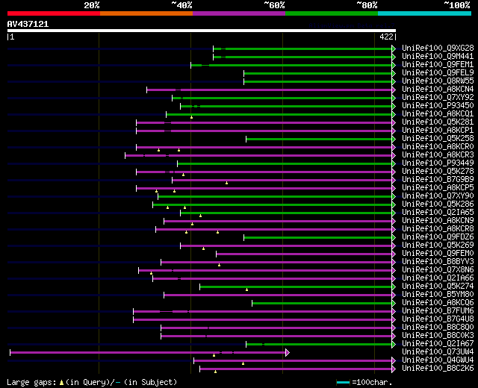The image size is (478, 388).
Task: Click the gap marker beneath B8C2K6 bar
Action: (215, 372)
